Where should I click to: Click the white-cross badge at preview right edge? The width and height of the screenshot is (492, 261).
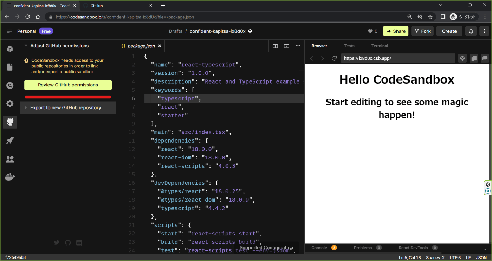pyautogui.click(x=488, y=184)
